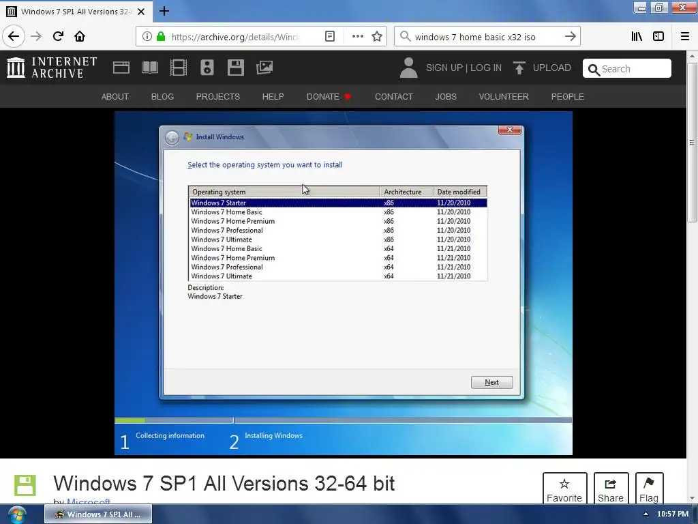
Task: Click the page vertical scrollbar thumb
Action: 692,143
